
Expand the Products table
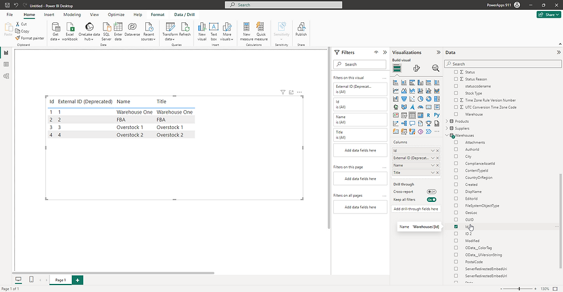click(447, 121)
